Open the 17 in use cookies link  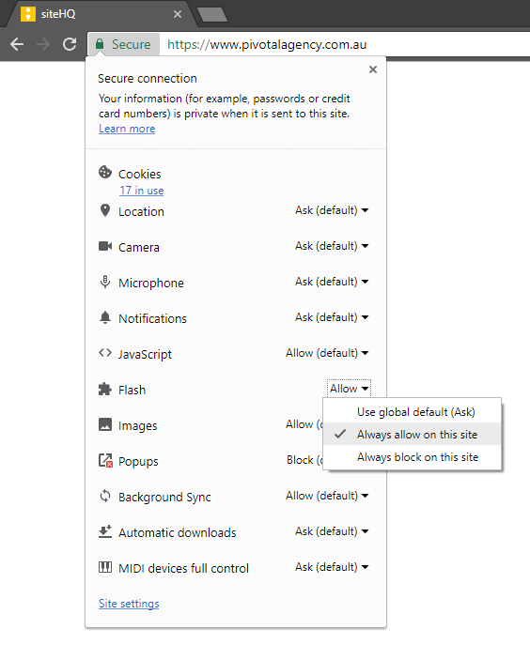(x=142, y=191)
